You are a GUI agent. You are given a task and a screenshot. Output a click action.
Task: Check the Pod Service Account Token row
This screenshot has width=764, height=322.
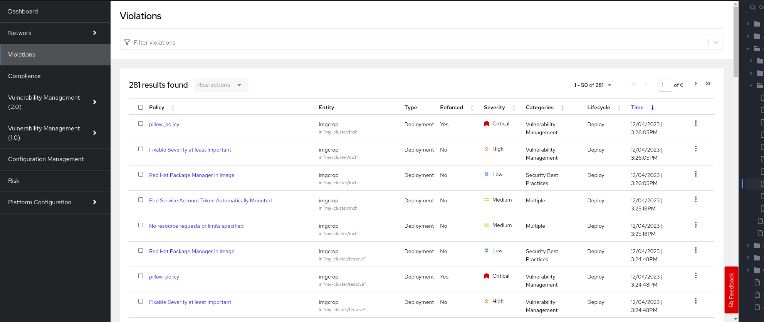pos(141,200)
